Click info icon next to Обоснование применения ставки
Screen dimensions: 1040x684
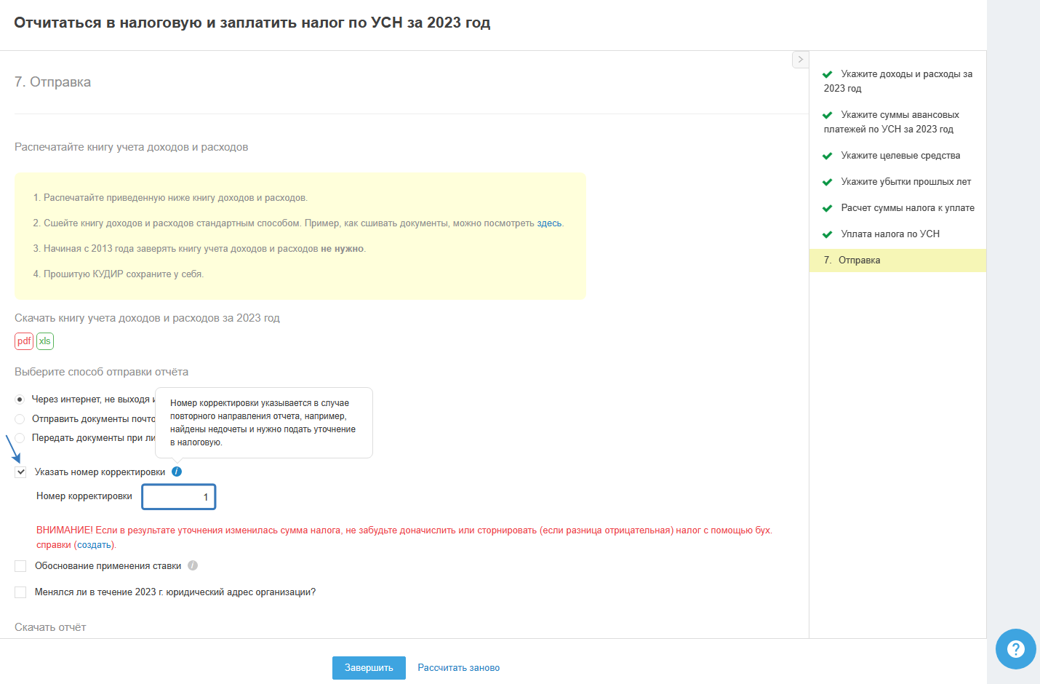click(193, 565)
